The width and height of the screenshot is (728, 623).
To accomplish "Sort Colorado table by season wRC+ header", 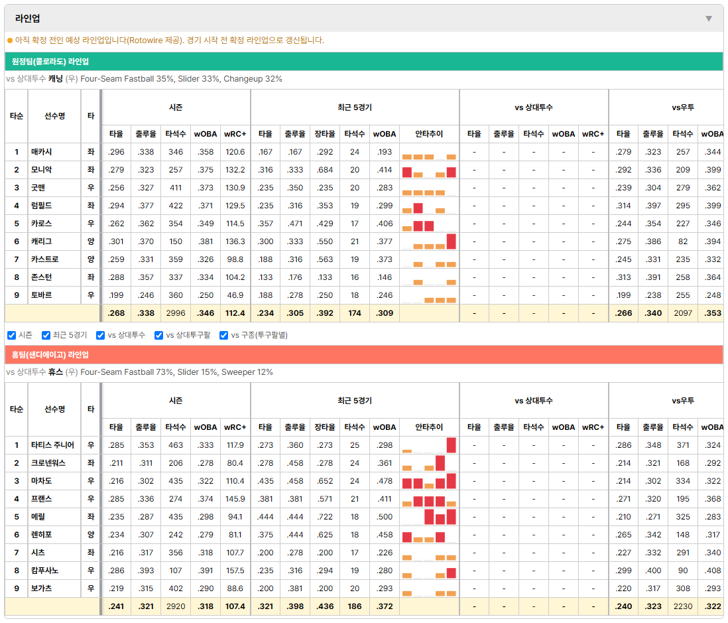I will click(235, 134).
